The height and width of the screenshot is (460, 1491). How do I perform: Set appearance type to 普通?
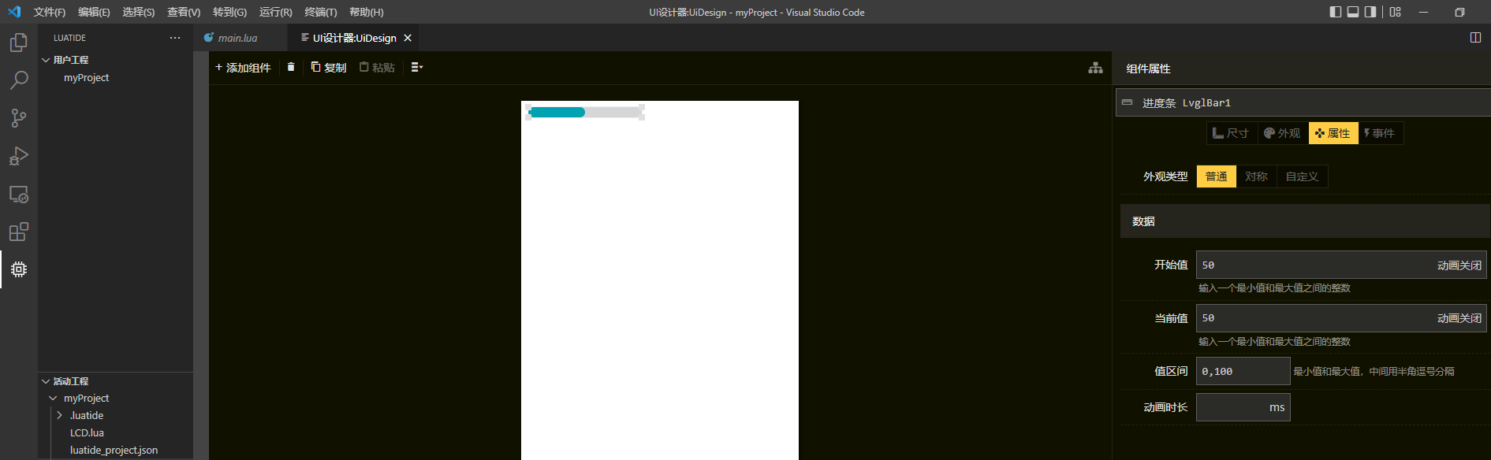1217,176
